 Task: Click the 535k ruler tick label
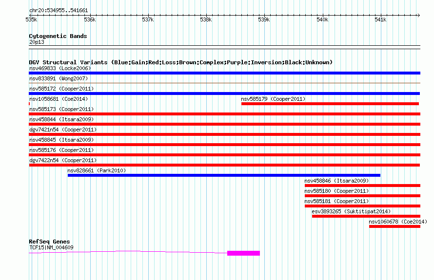[x=31, y=19]
